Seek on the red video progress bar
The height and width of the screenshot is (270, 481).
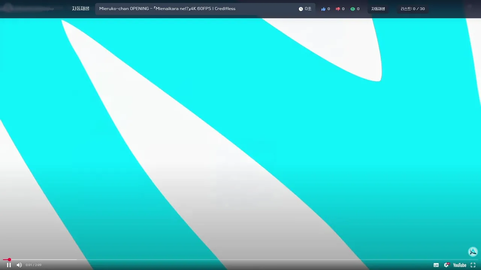(240, 259)
